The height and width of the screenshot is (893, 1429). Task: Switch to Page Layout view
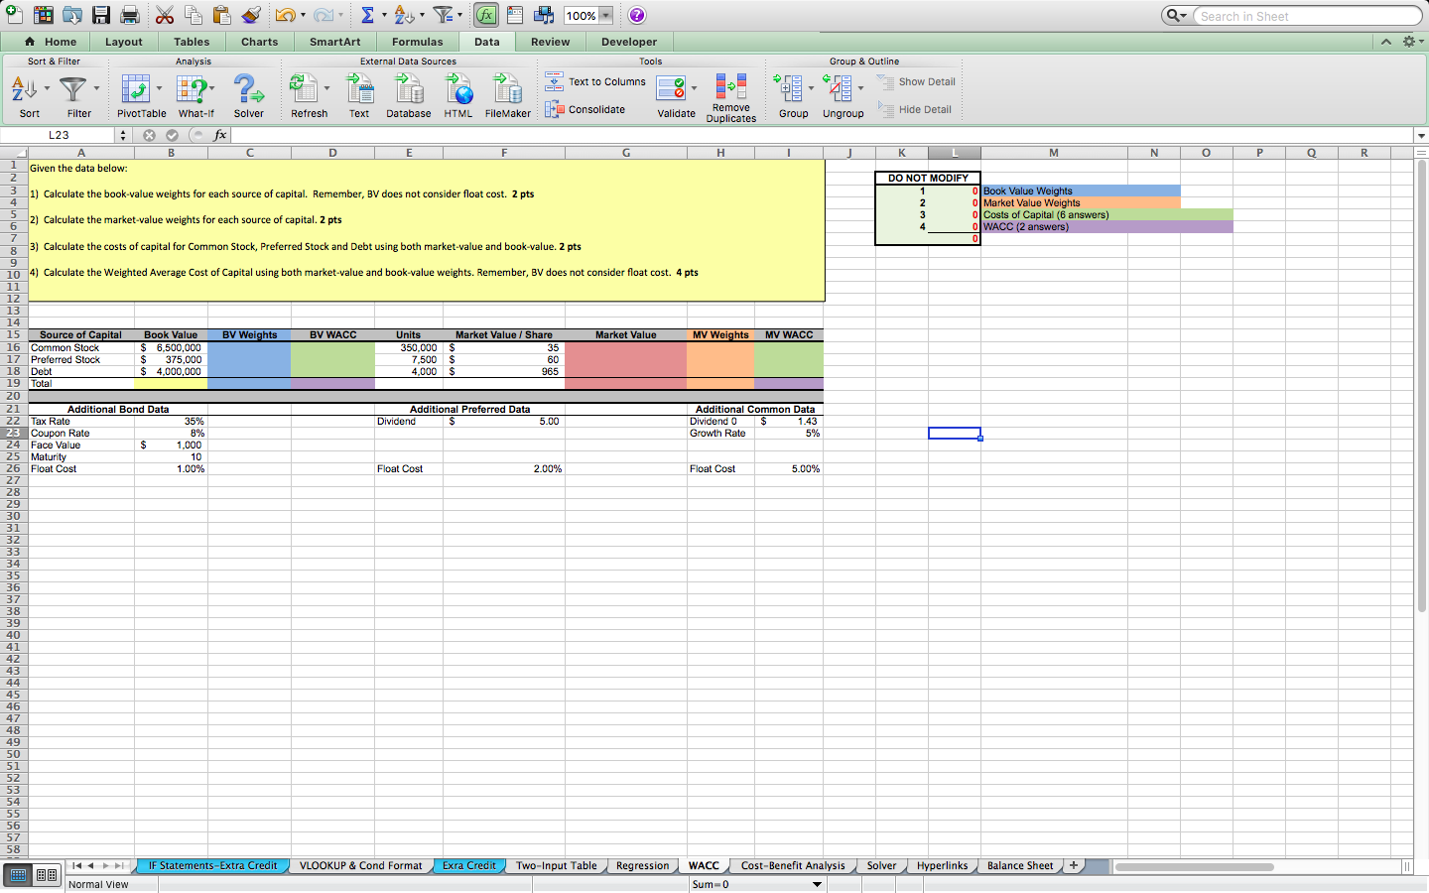(x=45, y=874)
